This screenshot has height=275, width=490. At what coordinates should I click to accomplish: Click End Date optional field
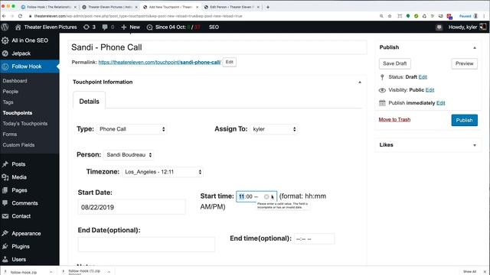click(146, 244)
